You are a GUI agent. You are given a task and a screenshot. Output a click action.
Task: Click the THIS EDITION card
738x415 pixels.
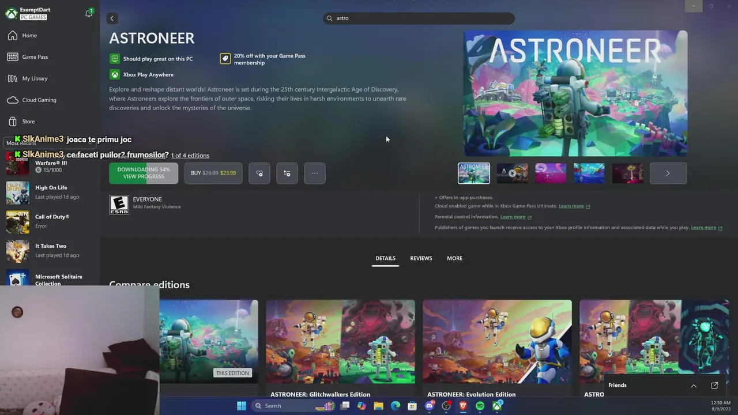pyautogui.click(x=209, y=342)
